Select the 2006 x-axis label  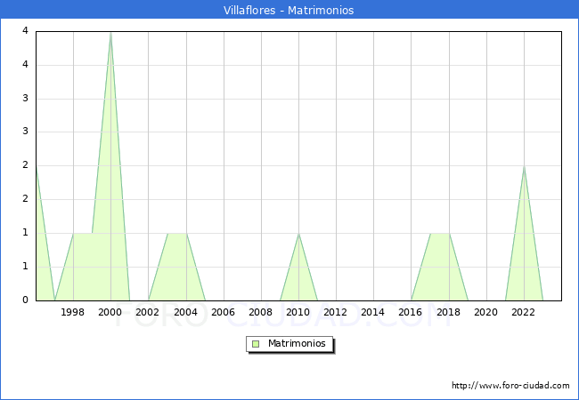223,312
